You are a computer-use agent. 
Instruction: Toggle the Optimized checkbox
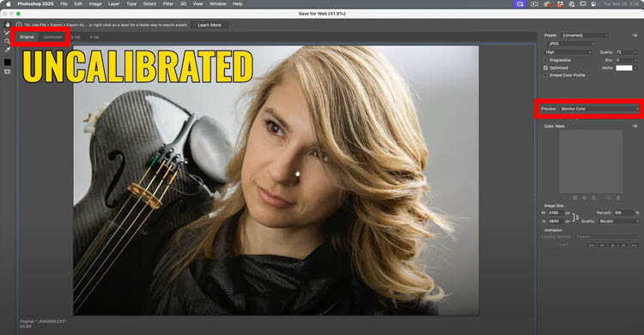click(x=546, y=68)
